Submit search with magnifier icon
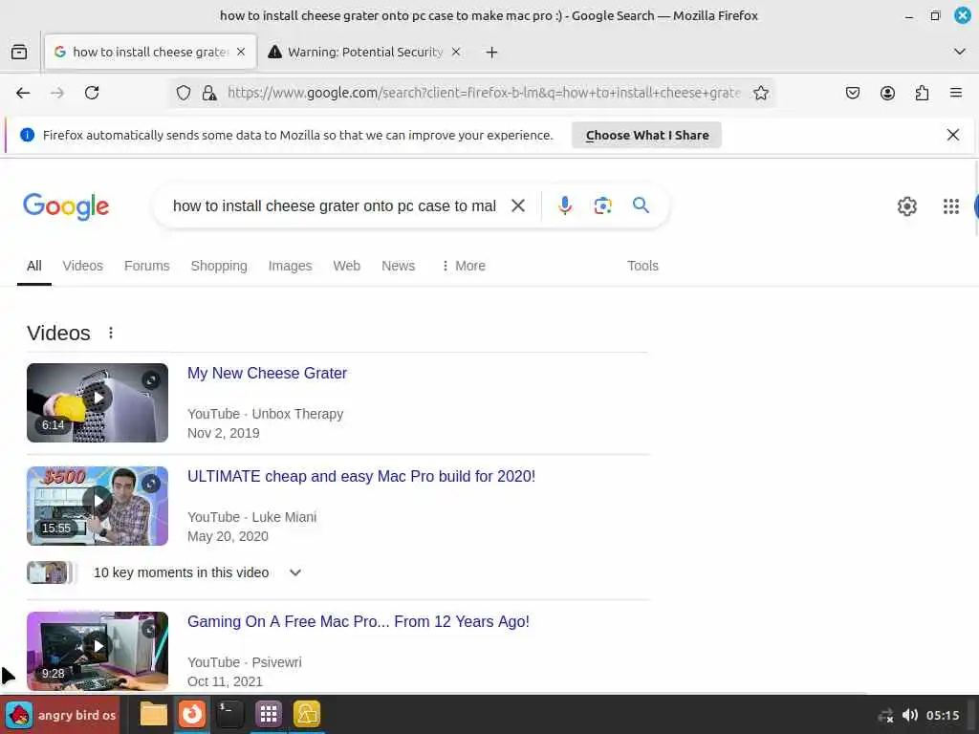Screen dimensions: 979x734 click(x=641, y=205)
